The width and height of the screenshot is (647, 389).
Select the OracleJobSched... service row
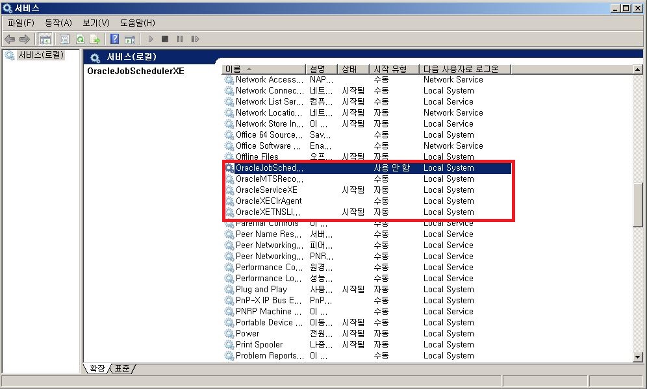coord(367,168)
